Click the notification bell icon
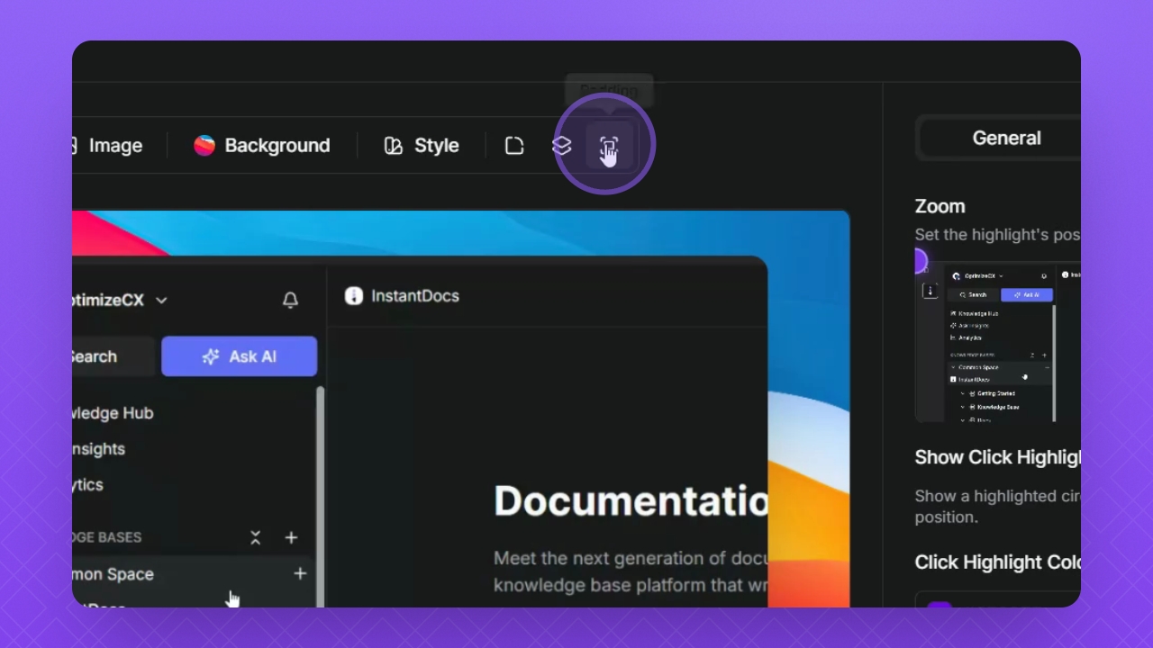 pyautogui.click(x=290, y=301)
